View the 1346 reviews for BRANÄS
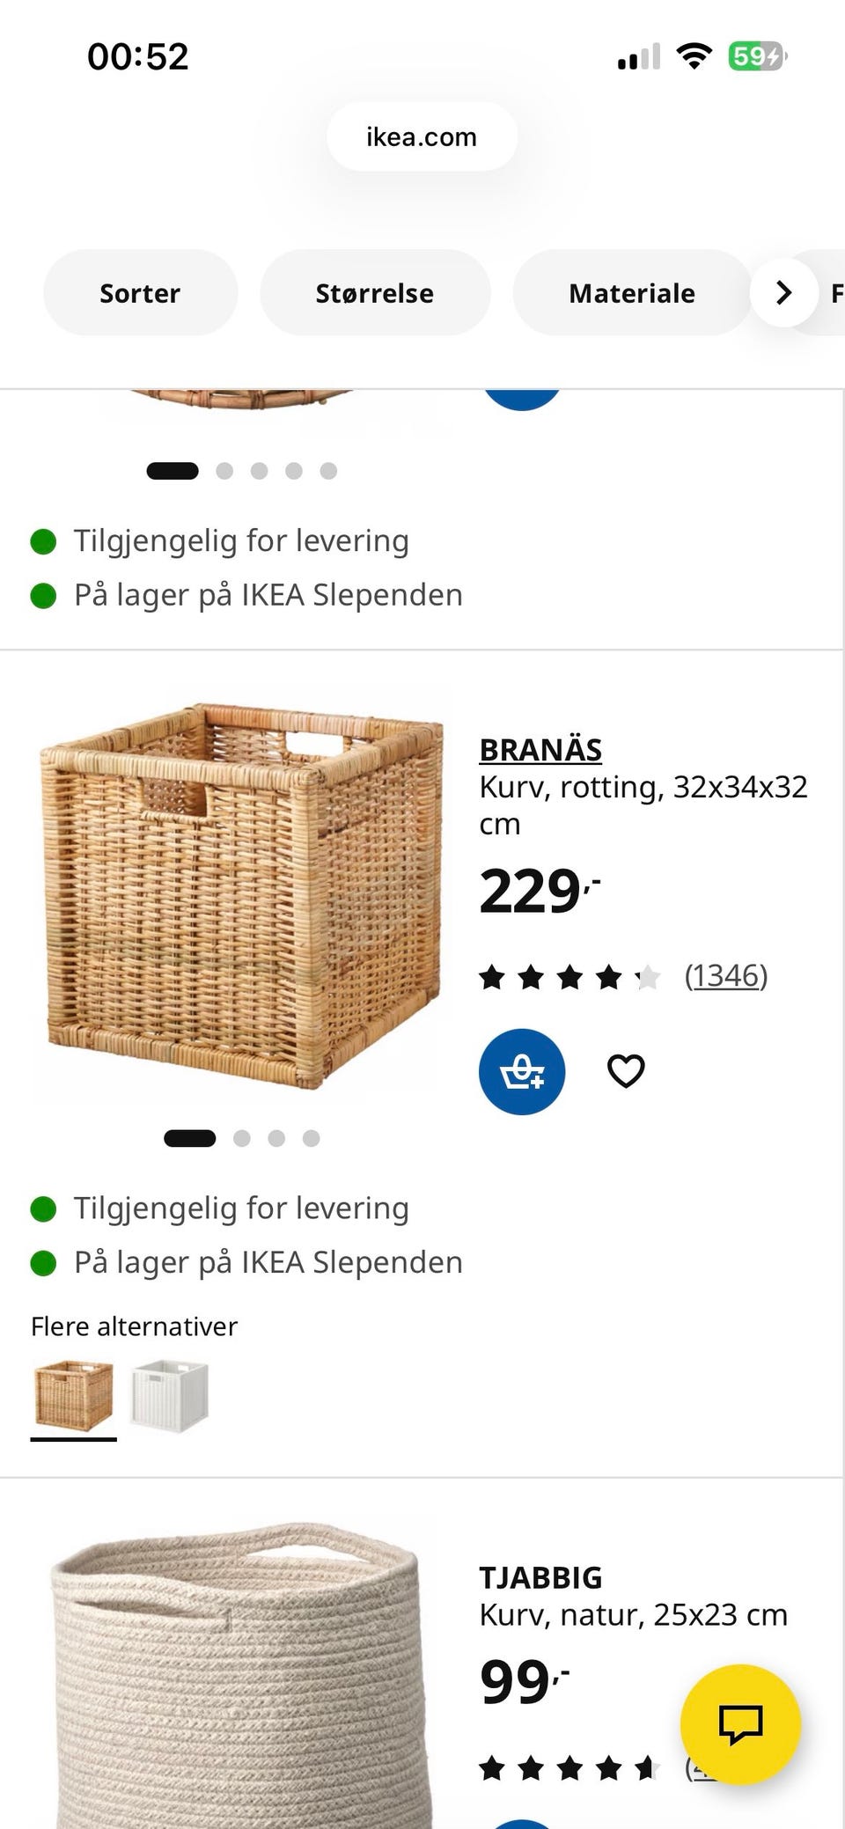The image size is (845, 1829). tap(726, 975)
